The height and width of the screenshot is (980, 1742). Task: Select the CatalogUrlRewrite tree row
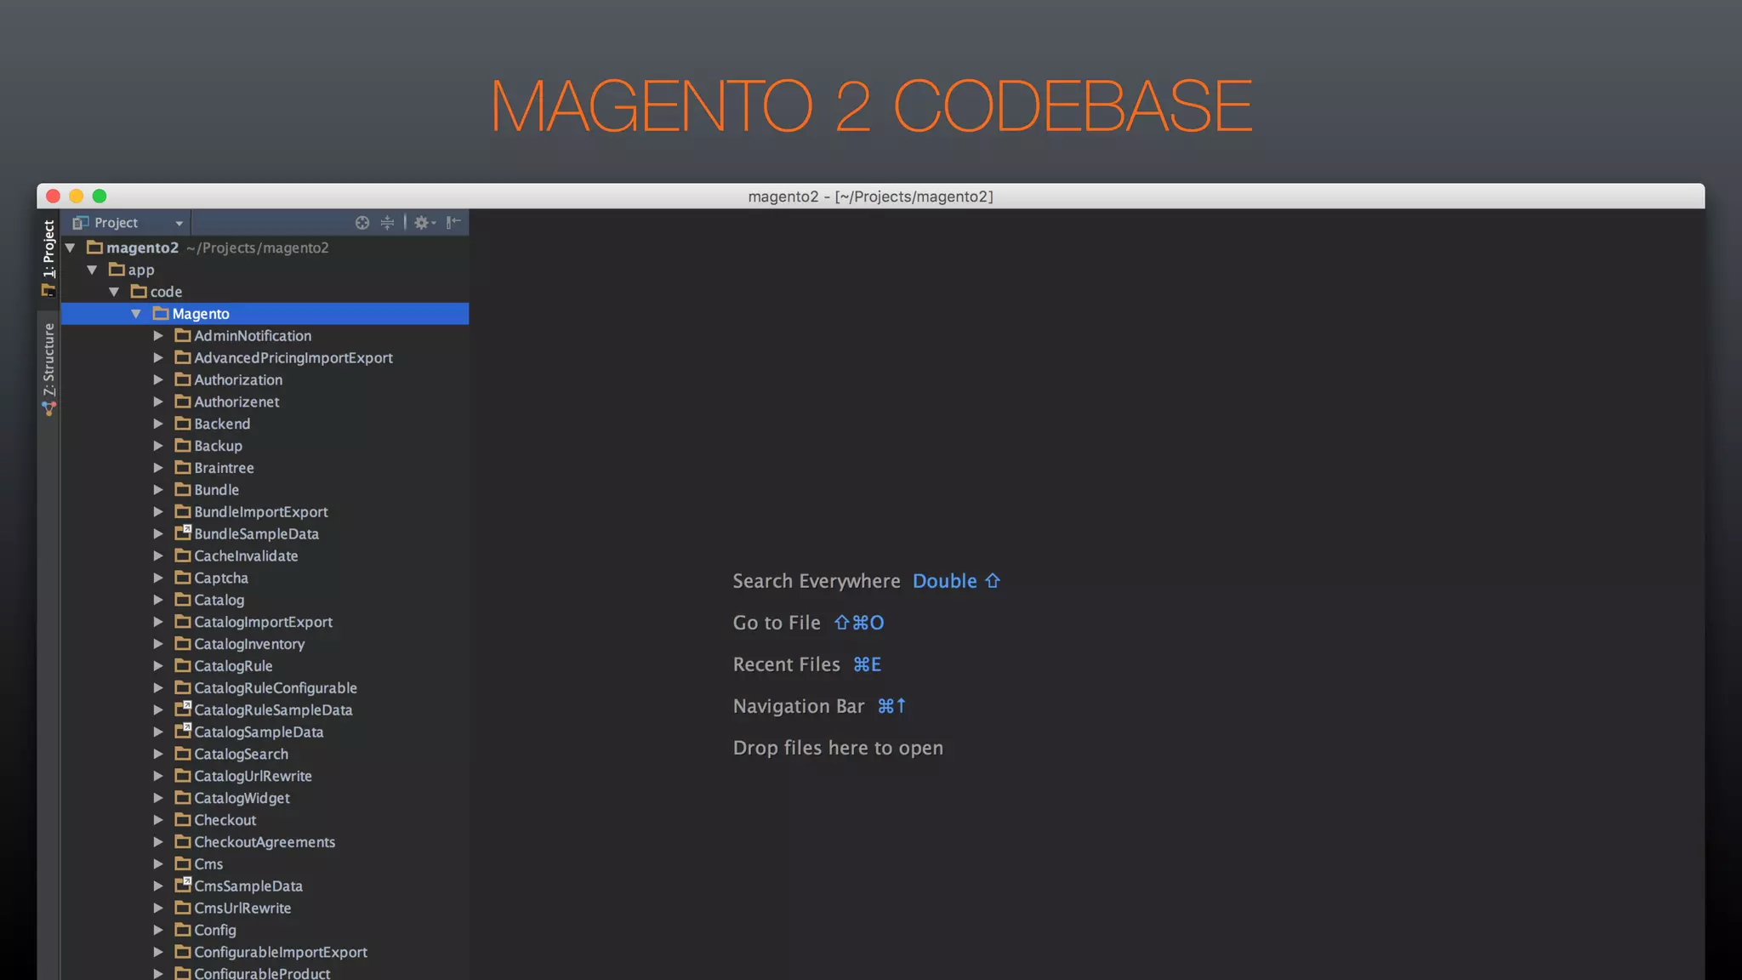pyautogui.click(x=265, y=776)
